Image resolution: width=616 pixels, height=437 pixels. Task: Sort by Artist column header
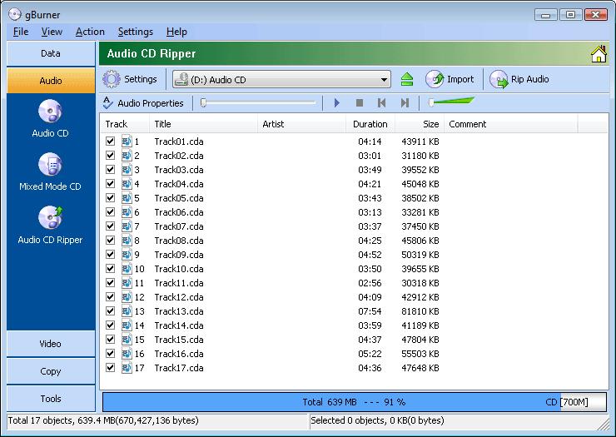[x=301, y=124]
